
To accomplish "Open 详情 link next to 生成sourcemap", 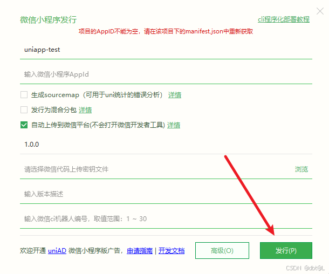I will tap(175, 95).
